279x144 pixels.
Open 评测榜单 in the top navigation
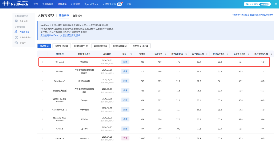pyautogui.click(x=62, y=4)
